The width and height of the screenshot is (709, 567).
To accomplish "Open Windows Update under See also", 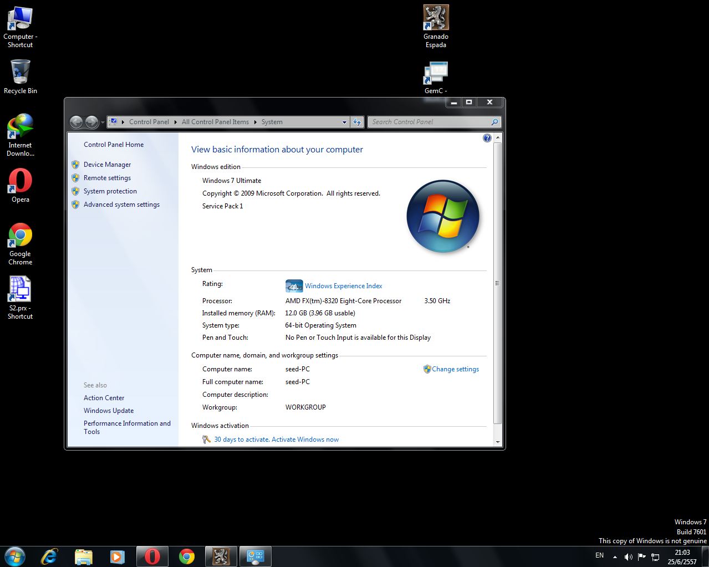I will [x=109, y=411].
